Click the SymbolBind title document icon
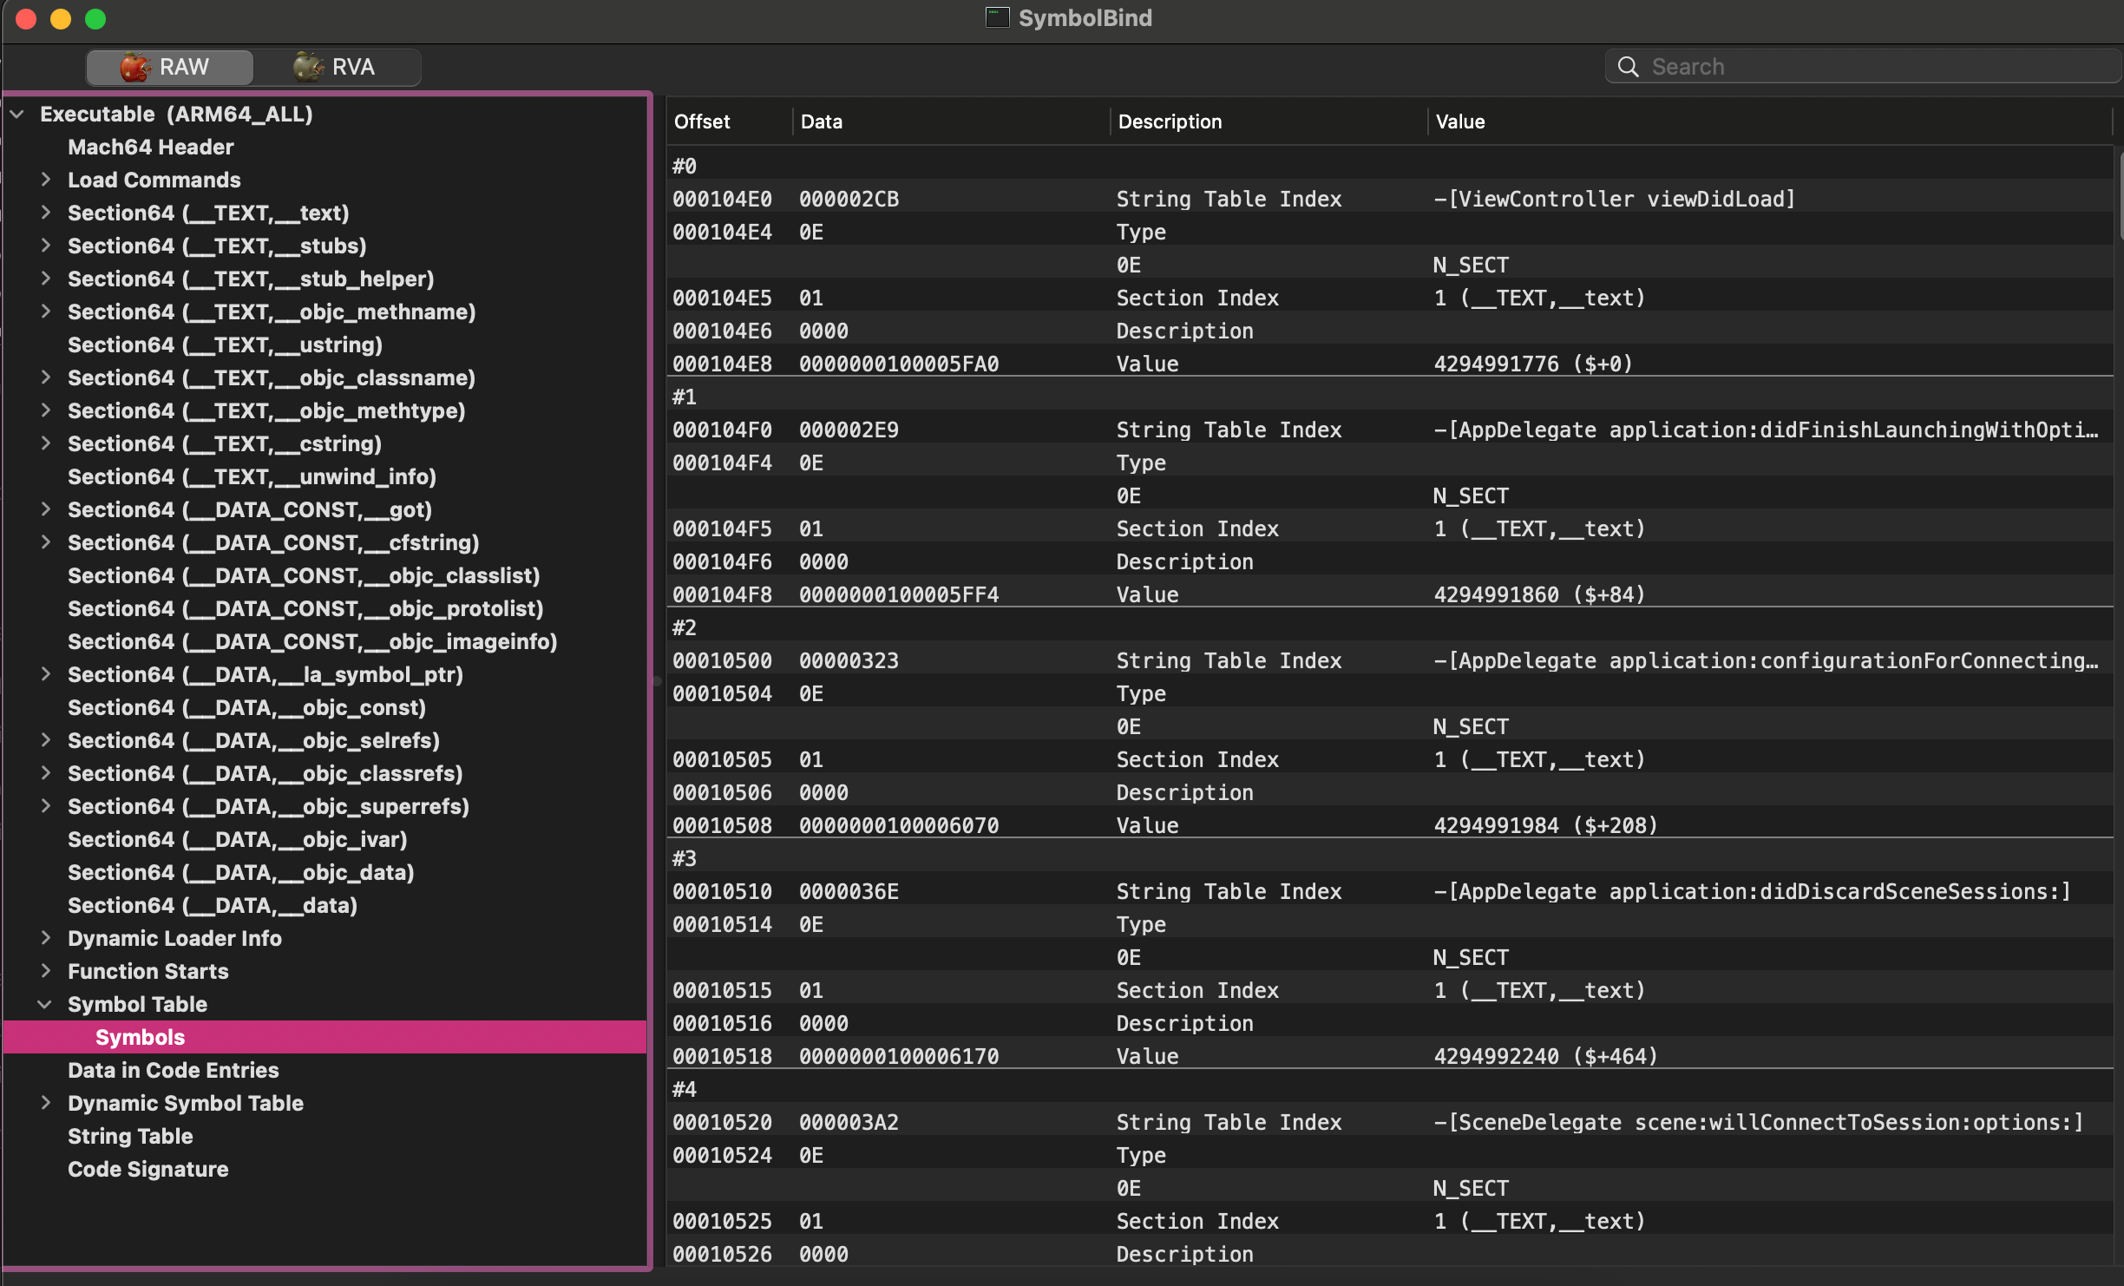The image size is (2124, 1286). click(997, 17)
